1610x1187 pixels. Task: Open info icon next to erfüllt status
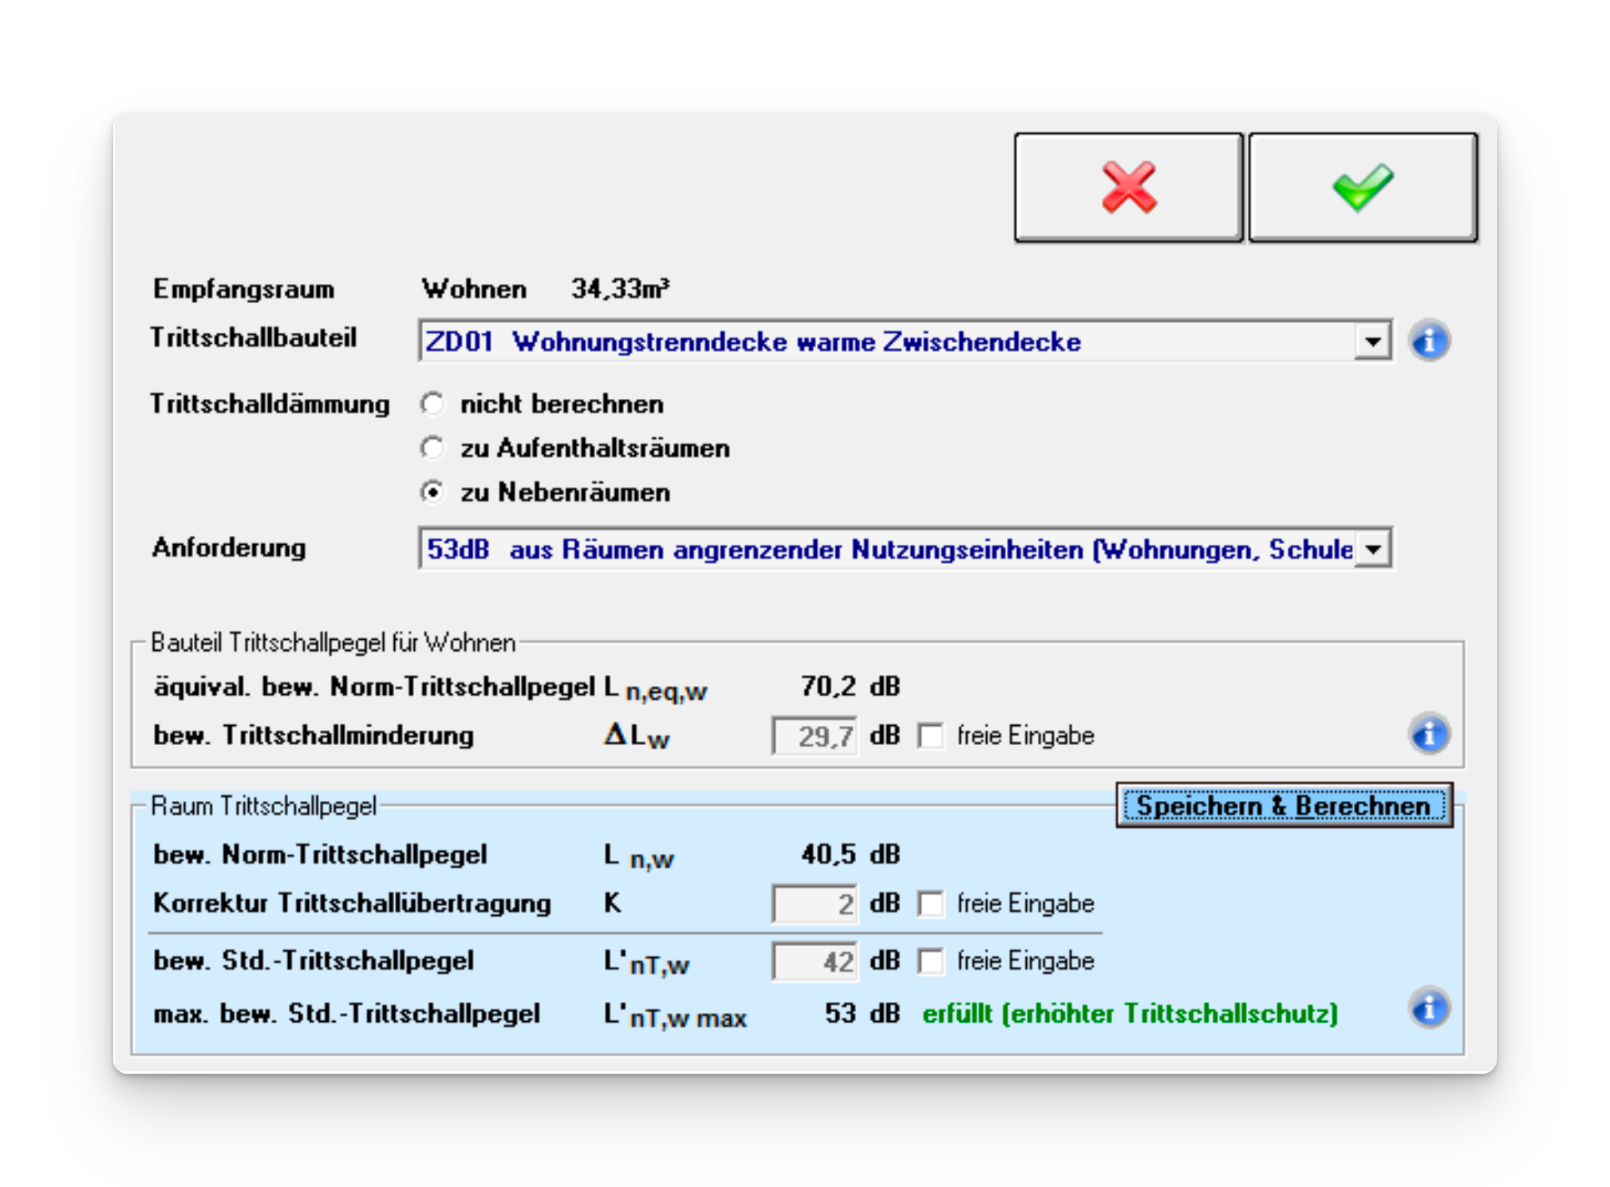(x=1429, y=1008)
